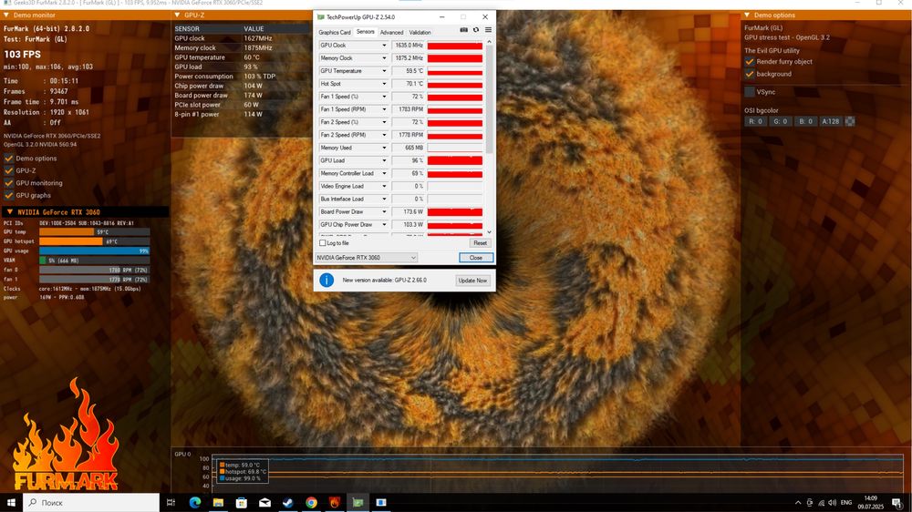Open the Memory Used sensor dropdown
912x512 pixels.
click(x=384, y=148)
